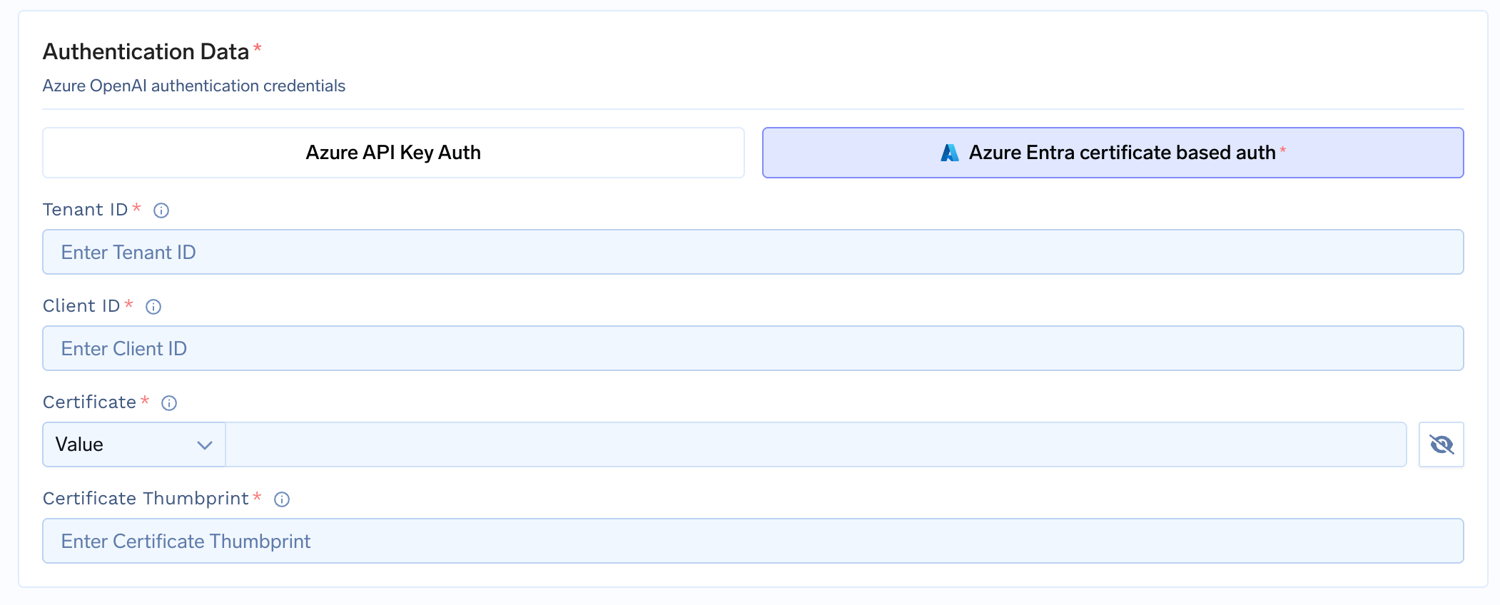Click into the Enter Client ID field

point(753,348)
